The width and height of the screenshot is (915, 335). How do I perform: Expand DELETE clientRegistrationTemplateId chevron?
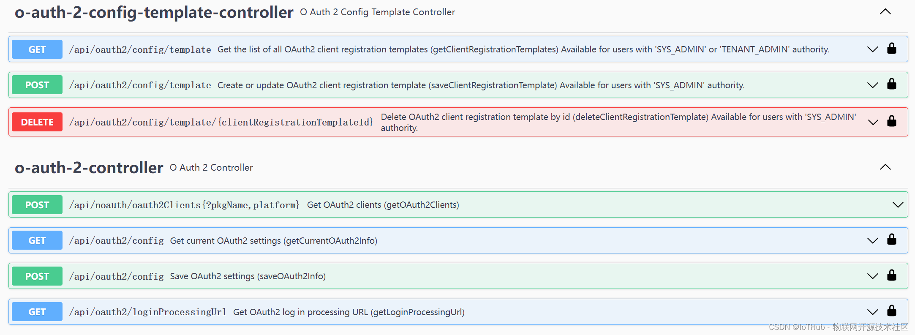click(x=873, y=123)
